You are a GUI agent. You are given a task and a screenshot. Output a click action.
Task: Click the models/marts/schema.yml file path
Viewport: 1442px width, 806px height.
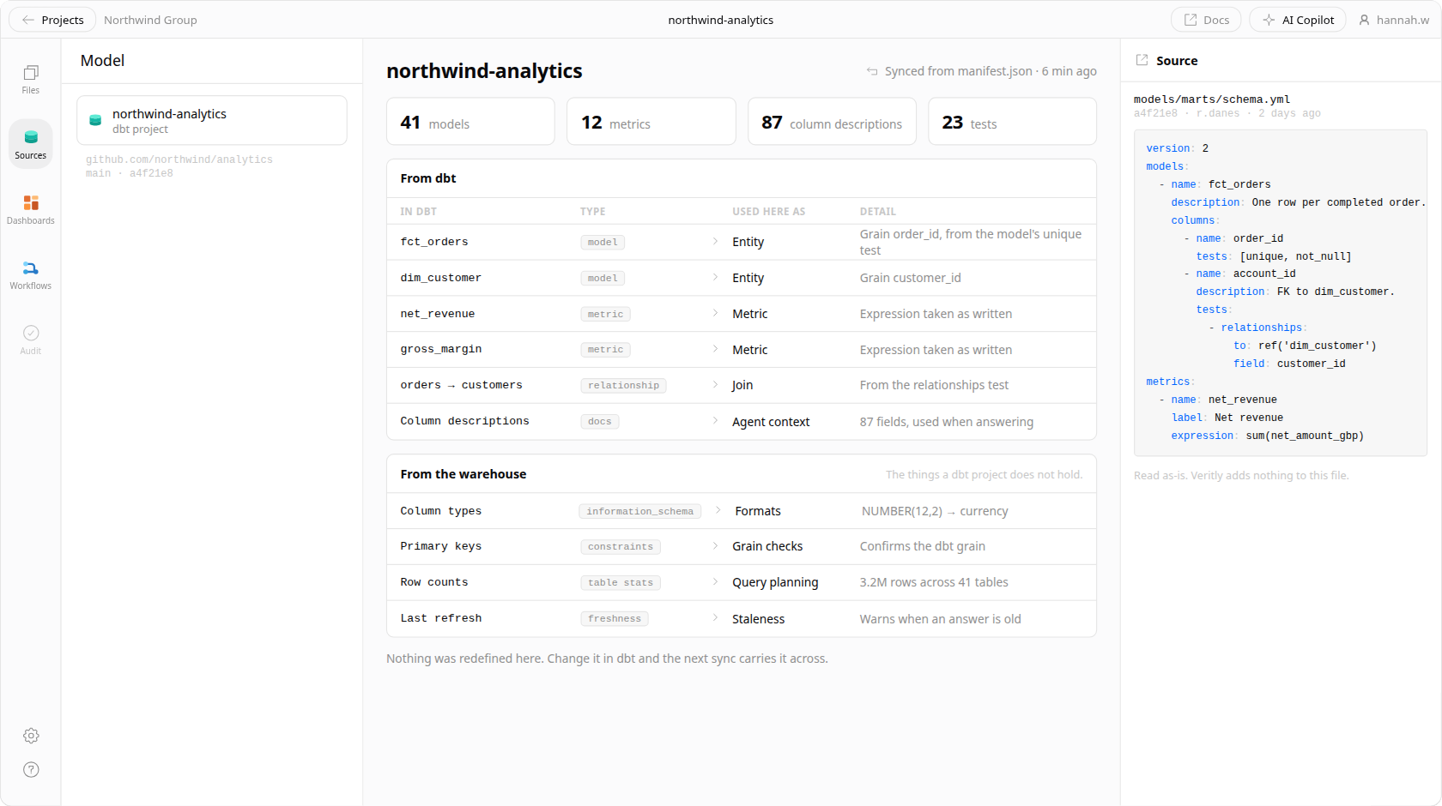[x=1212, y=99]
